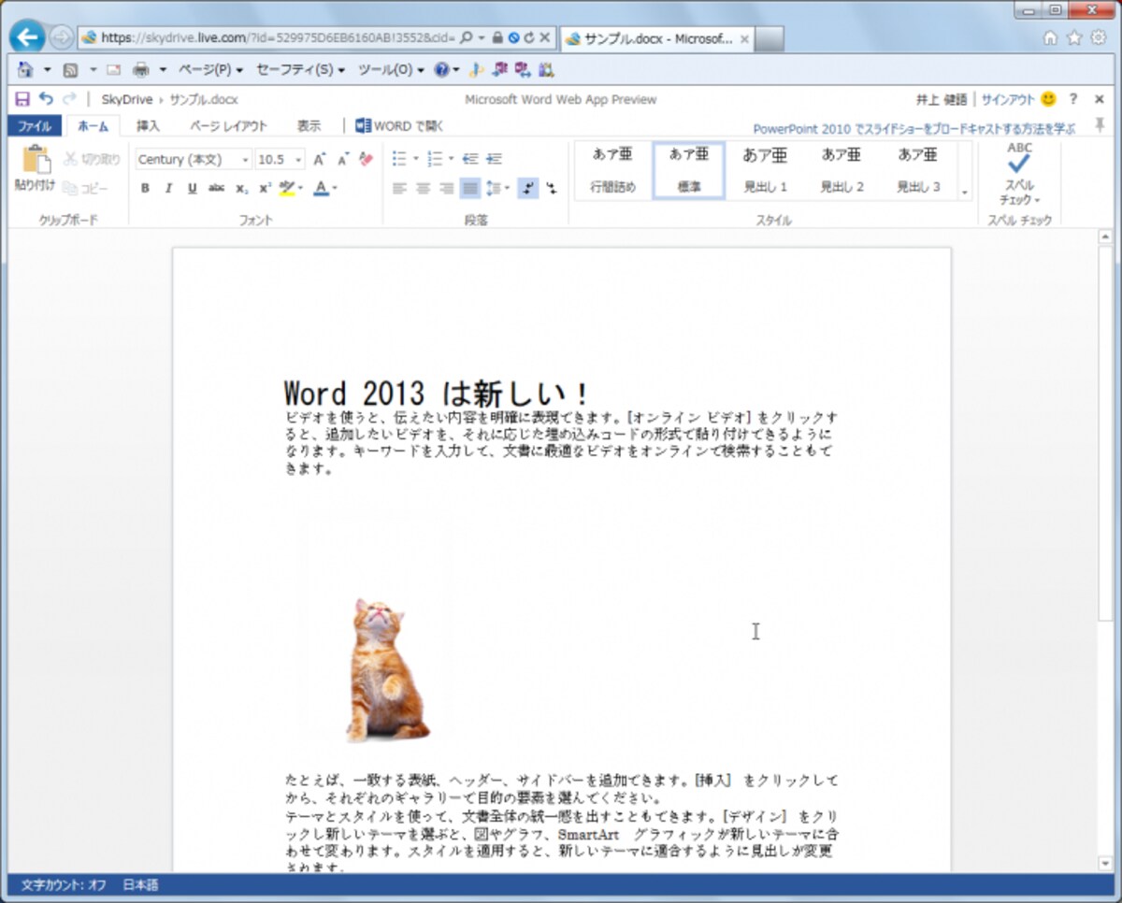Apply the 見出し 2 style
Viewport: 1122px width, 903px height.
click(x=841, y=170)
